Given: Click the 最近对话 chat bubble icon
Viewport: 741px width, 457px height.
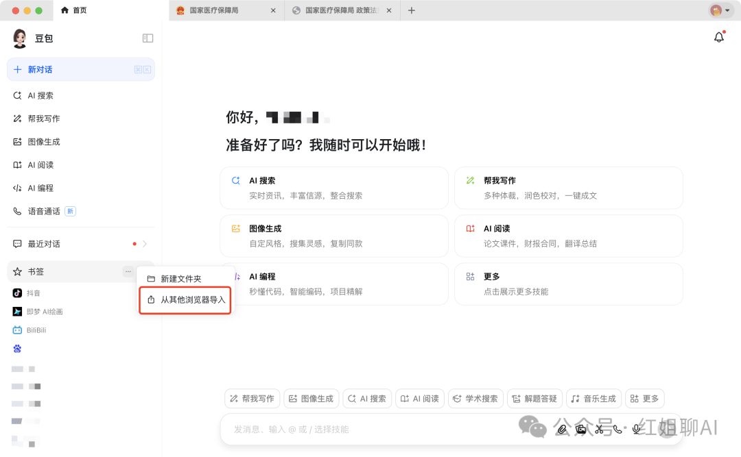Looking at the screenshot, I should click(x=17, y=244).
